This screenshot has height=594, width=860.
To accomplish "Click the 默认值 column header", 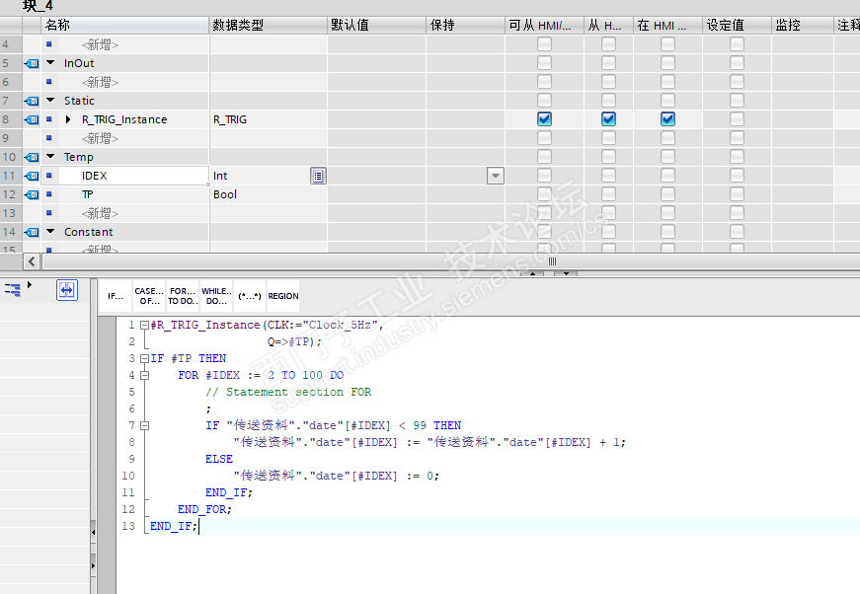I will point(377,25).
